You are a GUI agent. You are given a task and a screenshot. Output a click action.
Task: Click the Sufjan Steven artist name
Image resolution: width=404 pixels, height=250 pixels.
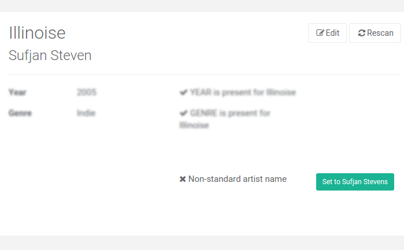coord(50,55)
